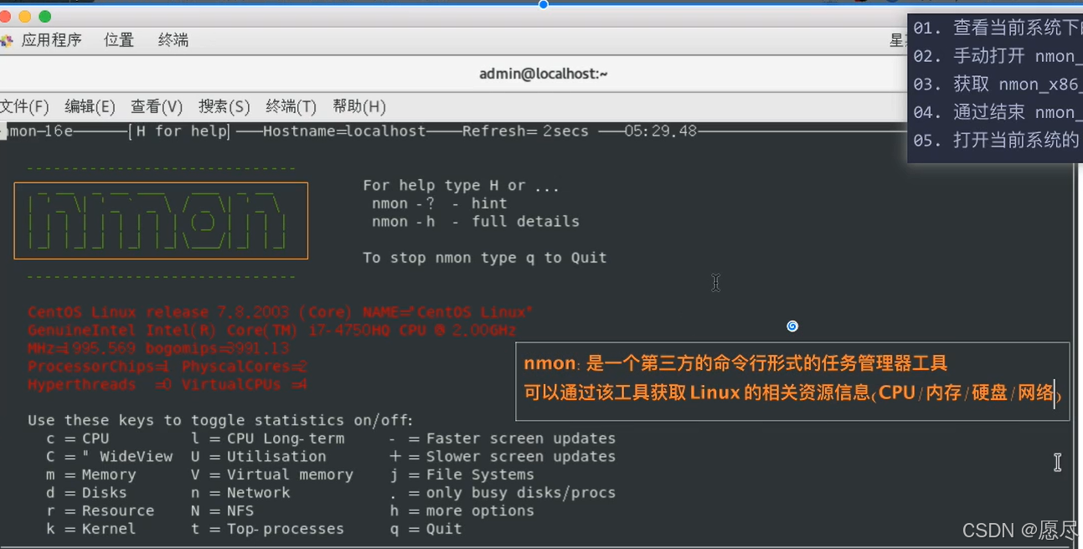The image size is (1083, 549).
Task: Click the 'm = Memory' key hint
Action: tap(91, 475)
